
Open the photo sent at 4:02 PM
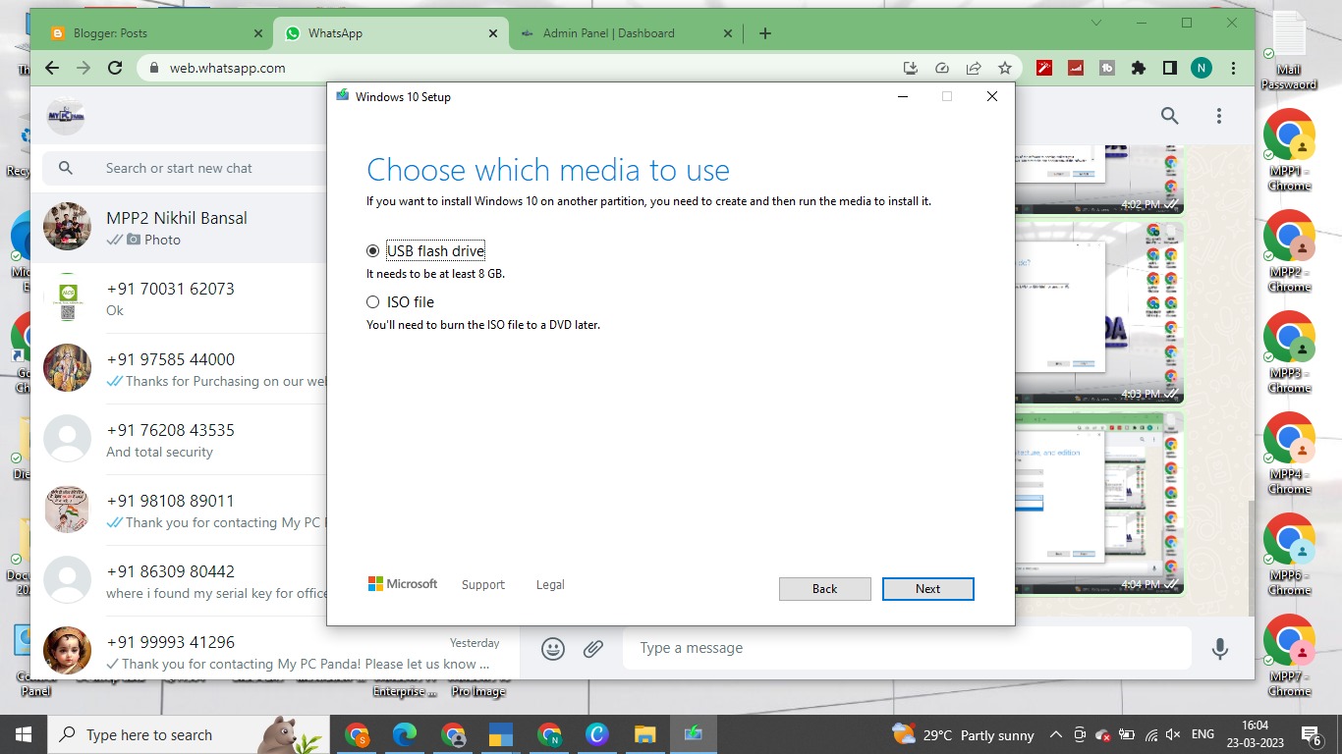pos(1099,179)
